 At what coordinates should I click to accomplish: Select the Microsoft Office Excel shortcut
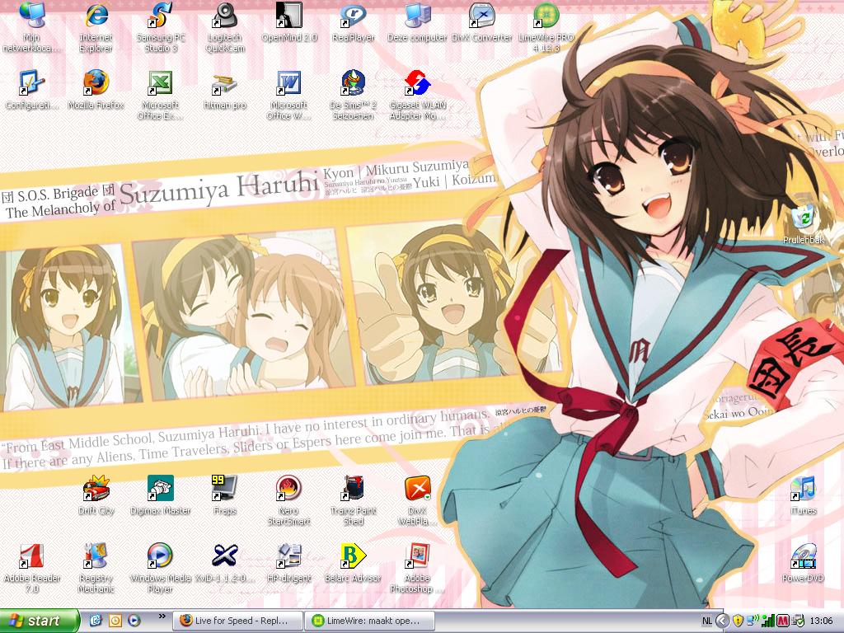click(161, 95)
